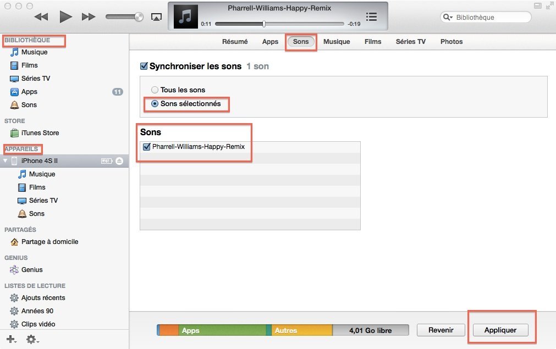This screenshot has height=349, width=556.
Task: Switch to the Films device tab
Action: click(373, 41)
